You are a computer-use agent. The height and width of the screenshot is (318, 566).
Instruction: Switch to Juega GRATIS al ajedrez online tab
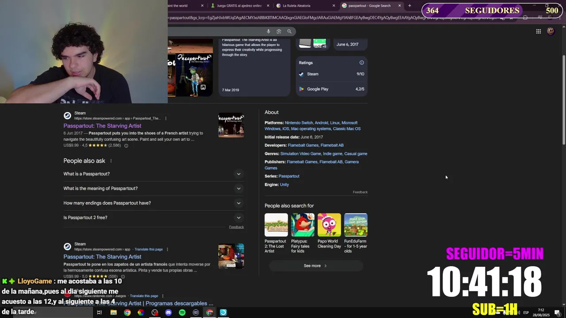coord(240,6)
